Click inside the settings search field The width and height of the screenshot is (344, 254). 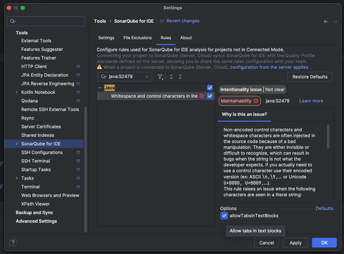46,21
